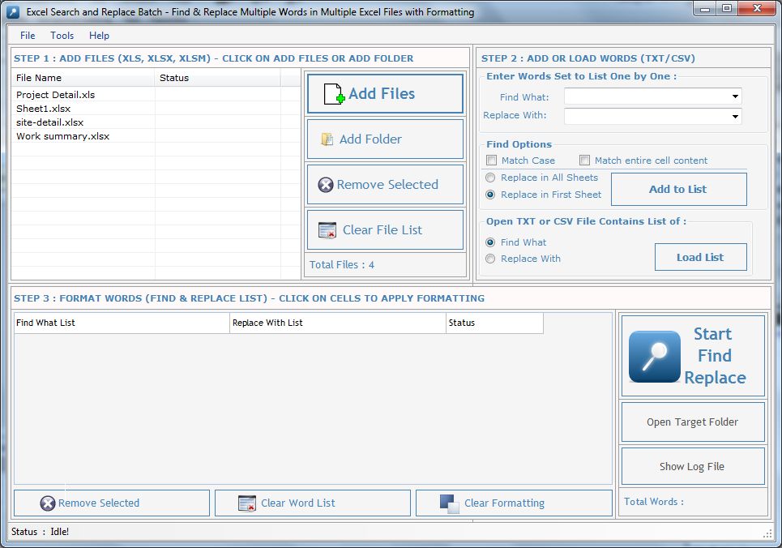
Task: Expand the Find What dropdown arrow
Action: pyautogui.click(x=735, y=96)
